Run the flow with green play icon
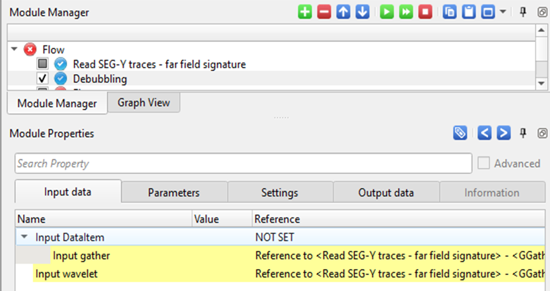 (x=387, y=12)
